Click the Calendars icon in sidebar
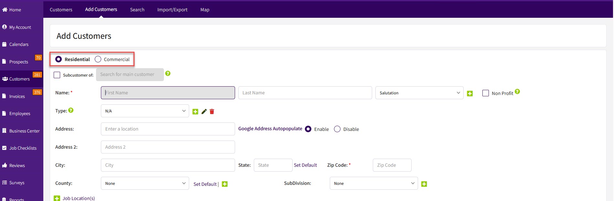The height and width of the screenshot is (201, 614). [x=5, y=44]
